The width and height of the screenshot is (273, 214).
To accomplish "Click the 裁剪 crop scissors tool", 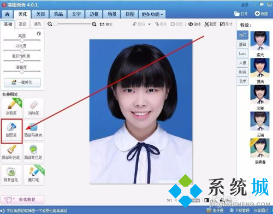I will pyautogui.click(x=211, y=24).
